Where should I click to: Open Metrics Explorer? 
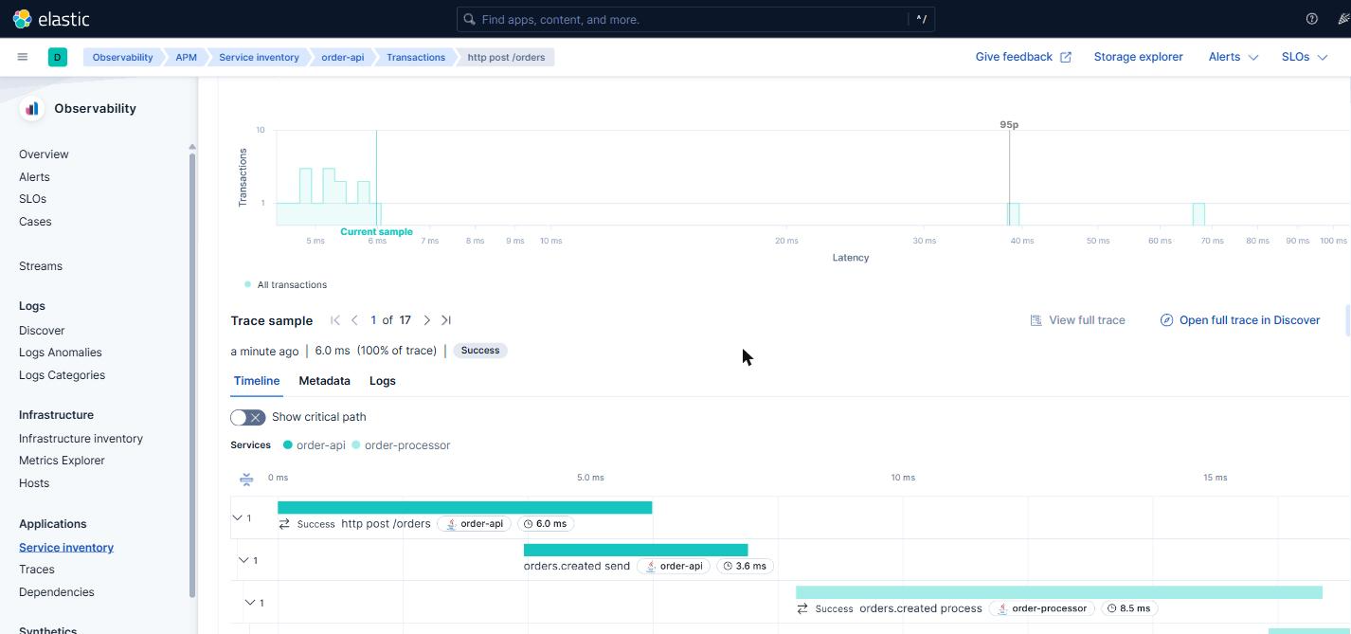pyautogui.click(x=62, y=461)
